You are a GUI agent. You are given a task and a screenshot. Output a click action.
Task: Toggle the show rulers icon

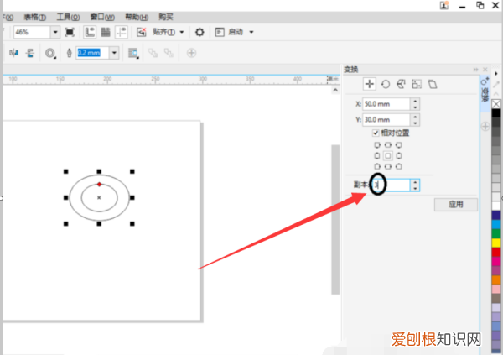90,32
